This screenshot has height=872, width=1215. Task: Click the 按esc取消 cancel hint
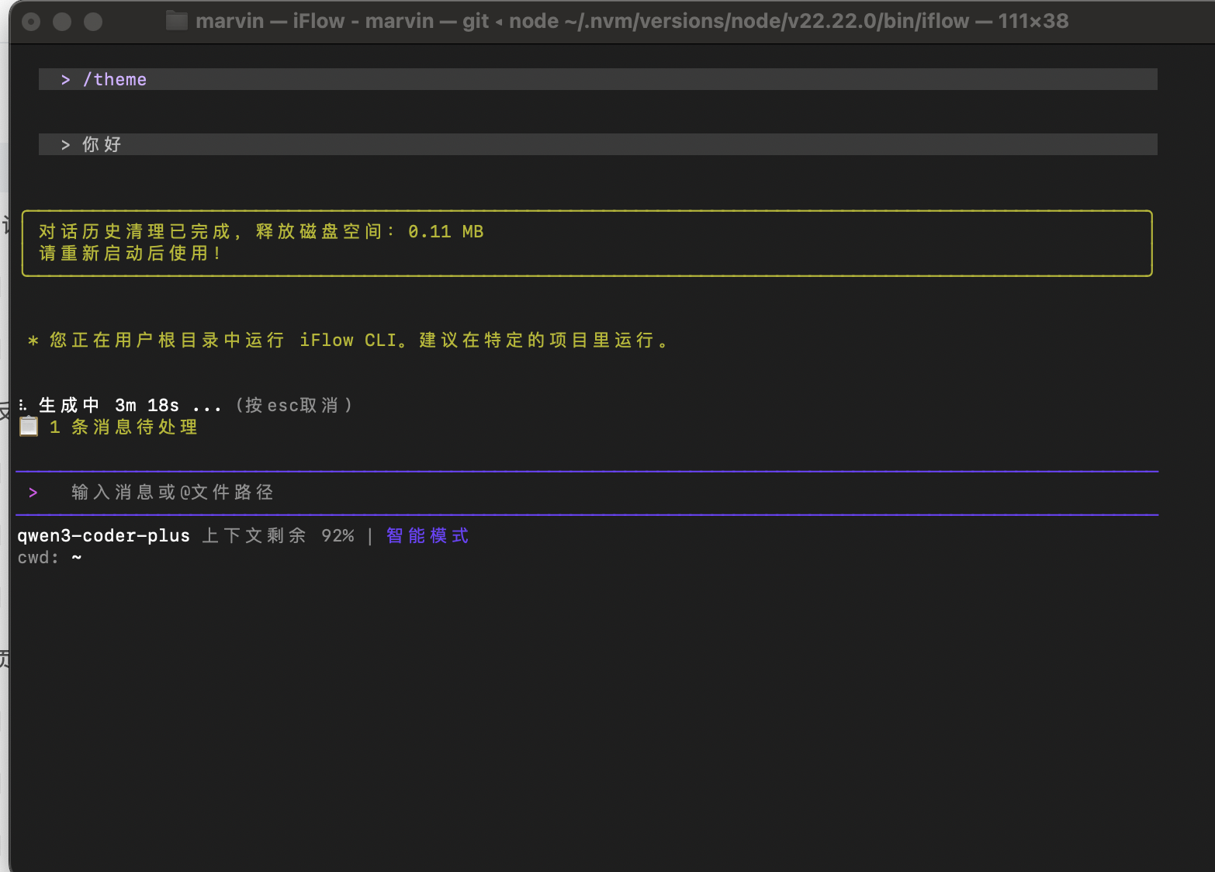(x=294, y=405)
